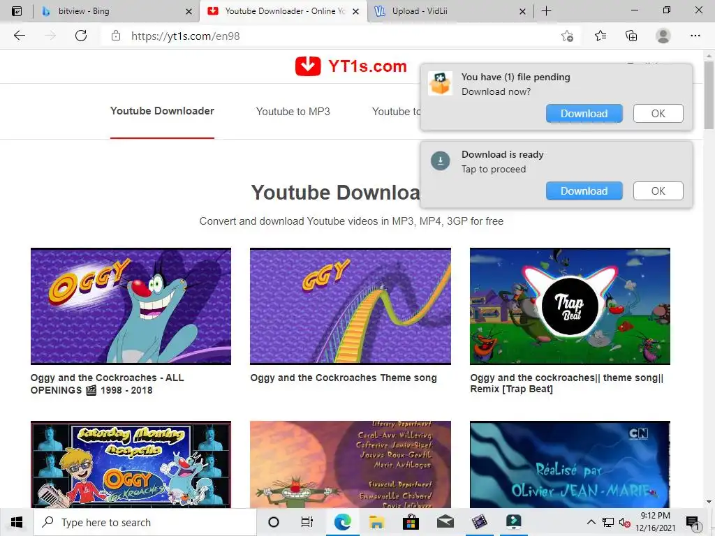
Task: Open the tab actions menu icon
Action: point(17,11)
